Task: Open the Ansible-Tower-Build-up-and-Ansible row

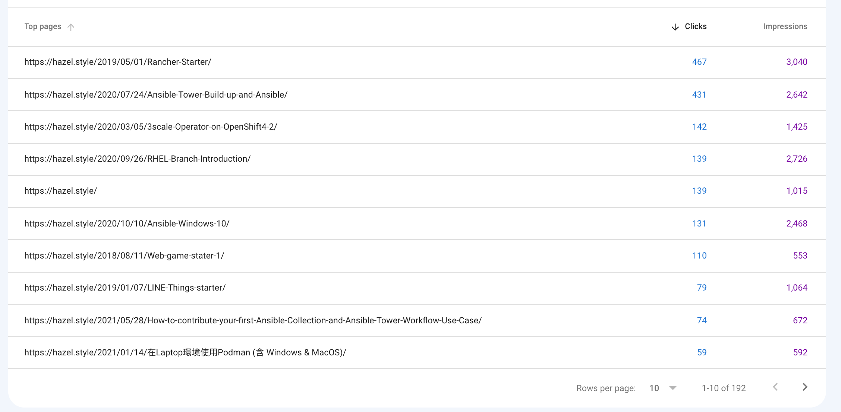Action: tap(417, 95)
